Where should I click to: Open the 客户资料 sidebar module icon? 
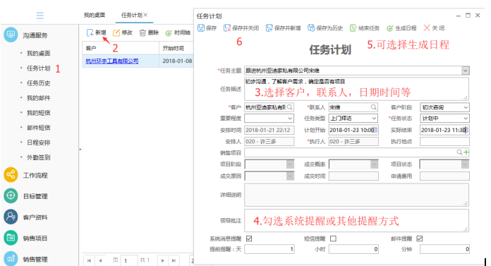[11, 217]
